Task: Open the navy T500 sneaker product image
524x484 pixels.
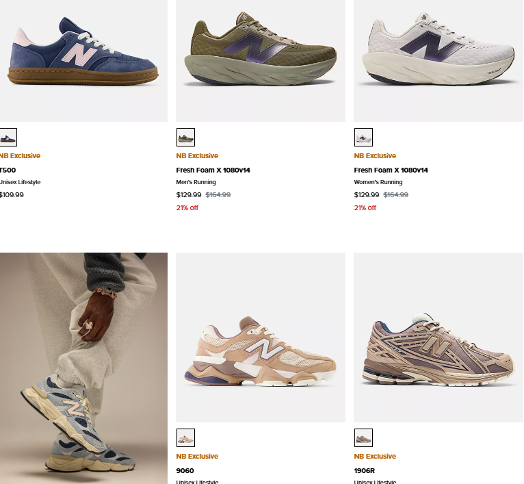Action: (x=83, y=60)
